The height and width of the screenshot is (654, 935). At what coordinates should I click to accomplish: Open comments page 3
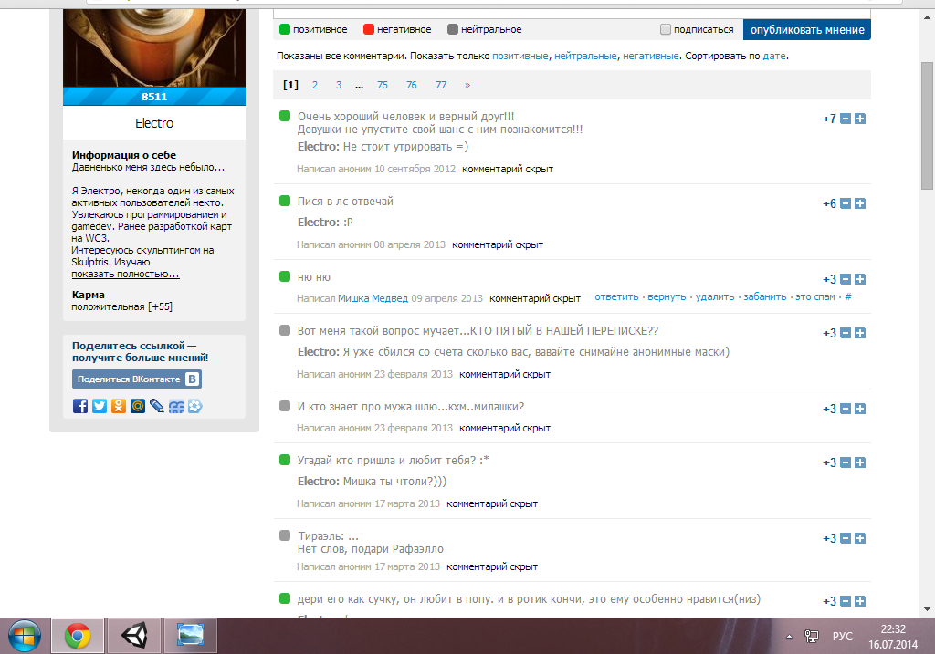point(338,85)
